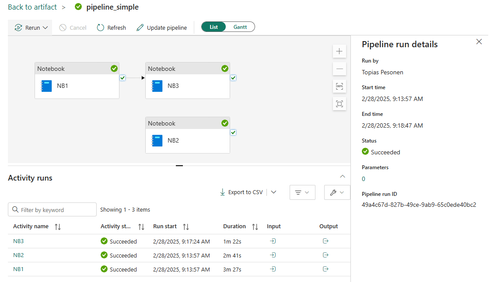The width and height of the screenshot is (490, 282).
Task: View output of the NB1 activity run
Action: [325, 269]
